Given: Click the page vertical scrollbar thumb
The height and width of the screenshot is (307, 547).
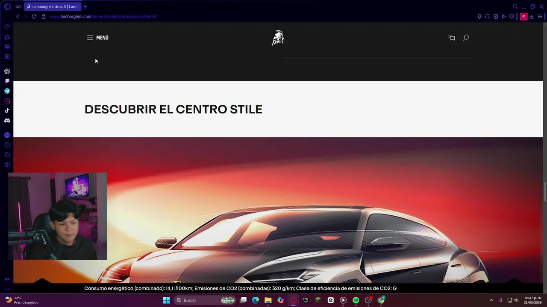Looking at the screenshot, I should [x=545, y=192].
